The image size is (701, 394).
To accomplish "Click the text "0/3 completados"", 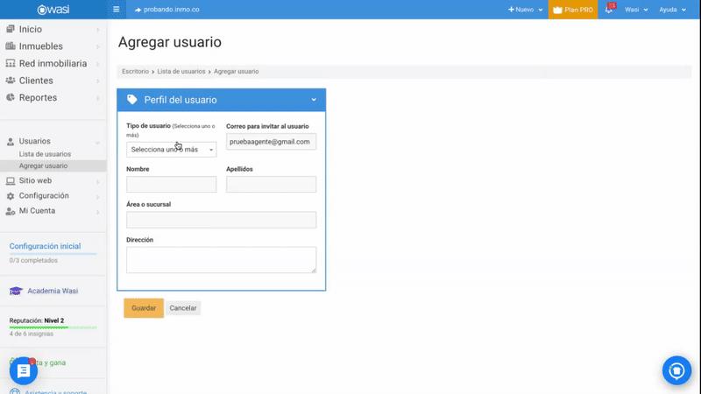I will (x=33, y=260).
